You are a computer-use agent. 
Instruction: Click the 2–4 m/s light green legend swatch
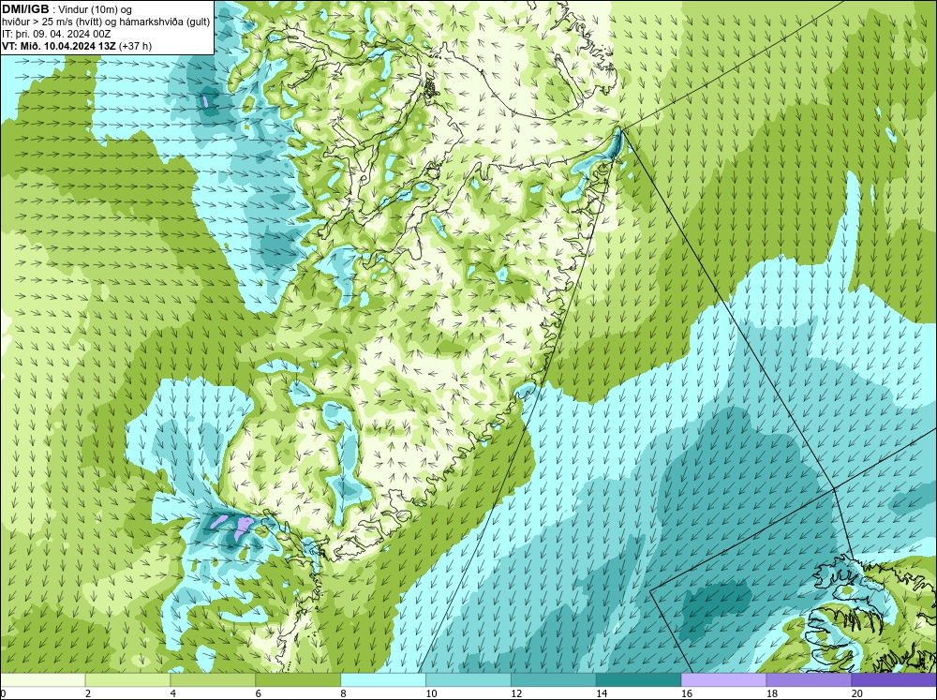(127, 680)
